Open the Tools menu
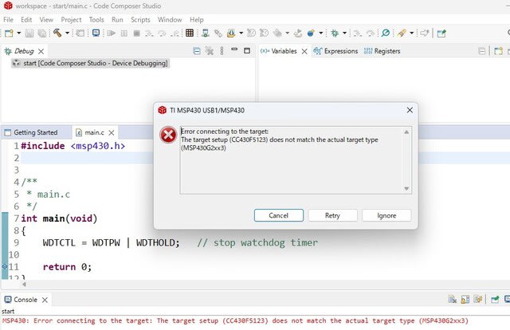The width and height of the screenshot is (510, 330). (96, 19)
